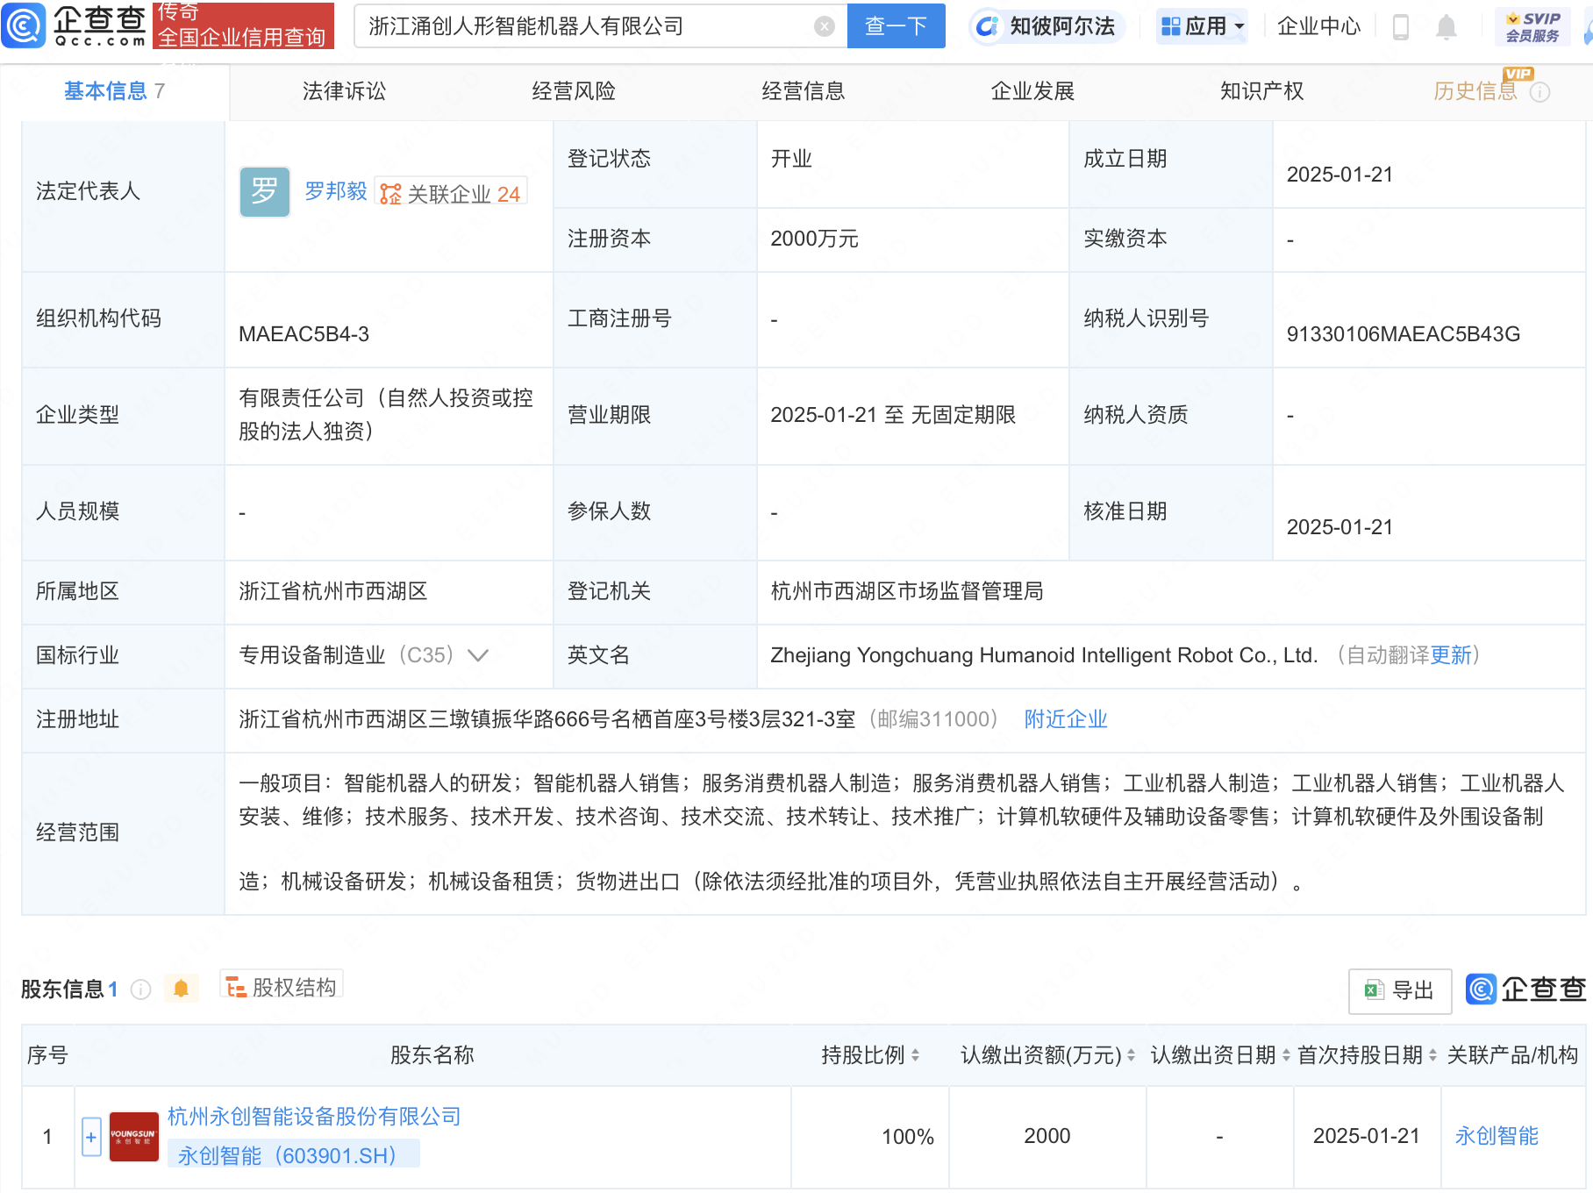
Task: Switch to the 企业发展 tab
Action: 1032,91
